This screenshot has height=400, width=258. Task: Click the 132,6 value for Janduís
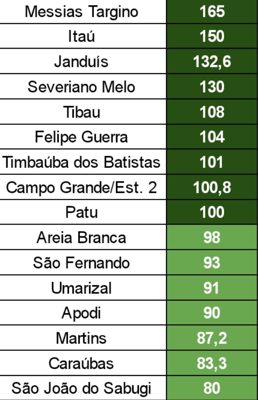coord(212,61)
